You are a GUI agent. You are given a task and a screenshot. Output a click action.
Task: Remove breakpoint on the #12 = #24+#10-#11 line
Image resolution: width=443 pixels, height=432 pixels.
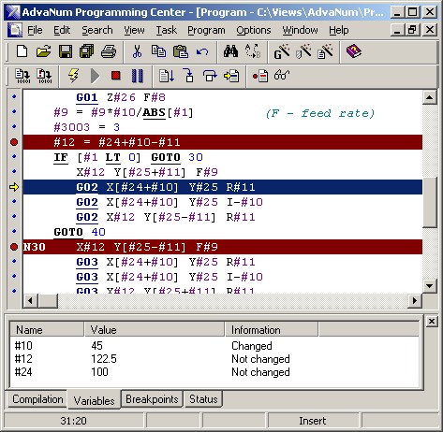click(14, 142)
